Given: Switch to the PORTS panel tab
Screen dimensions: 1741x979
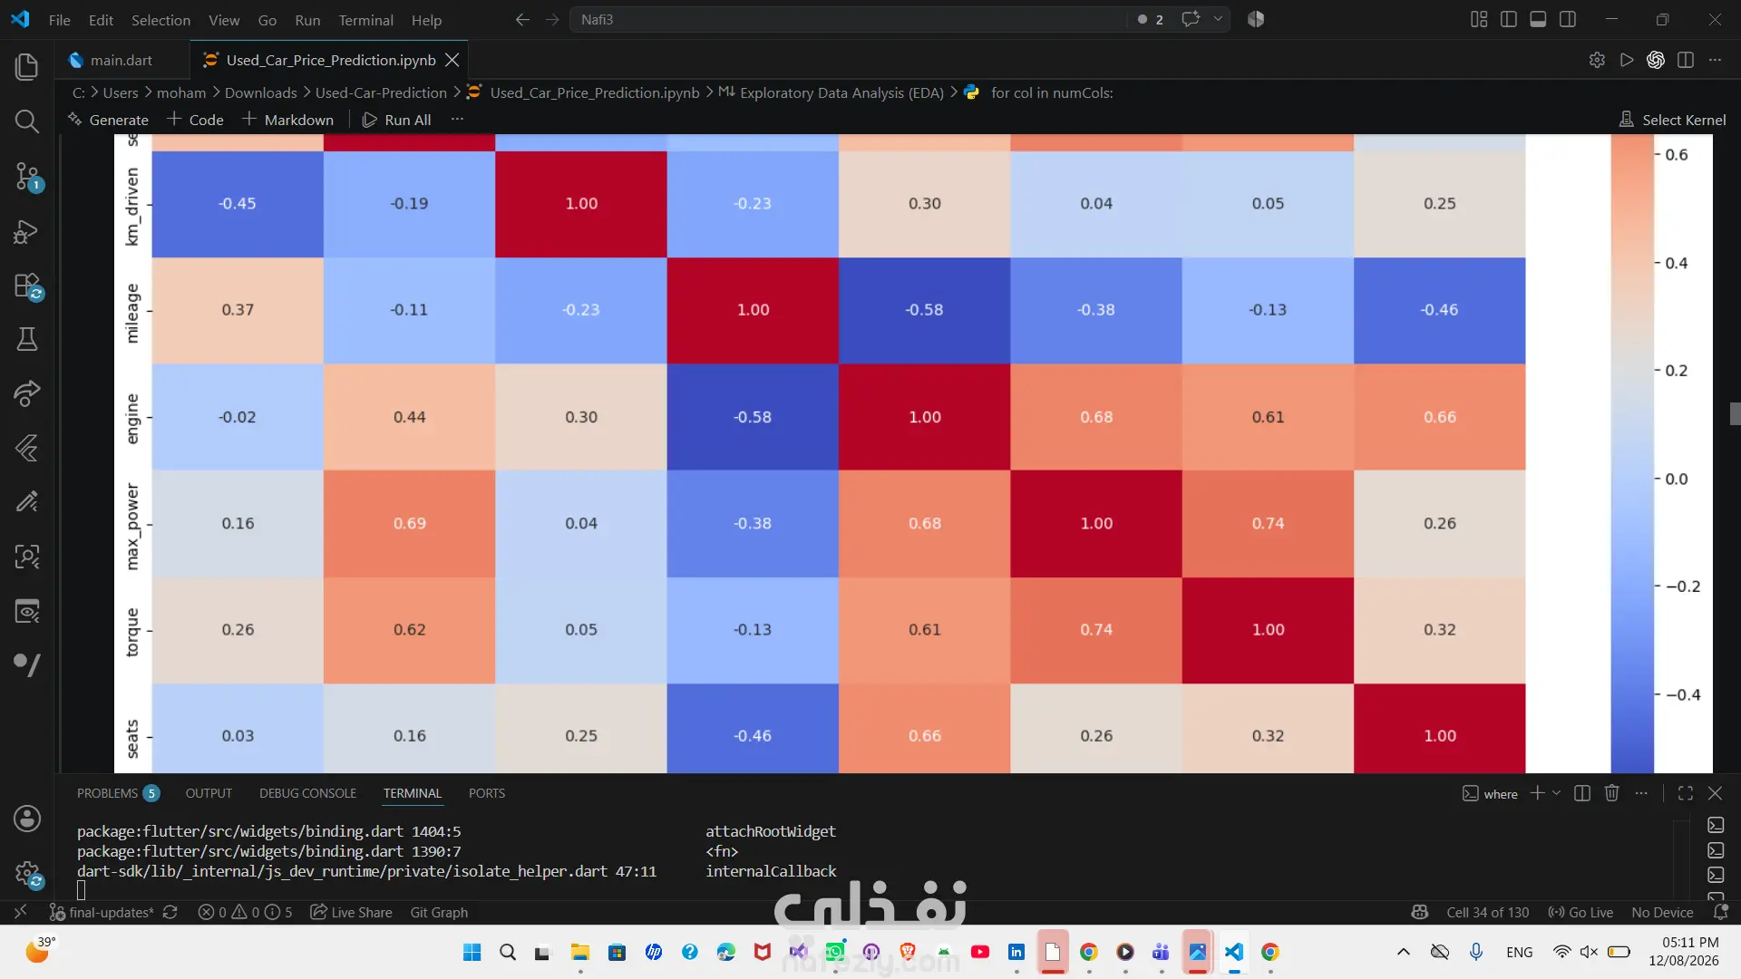Looking at the screenshot, I should (487, 793).
